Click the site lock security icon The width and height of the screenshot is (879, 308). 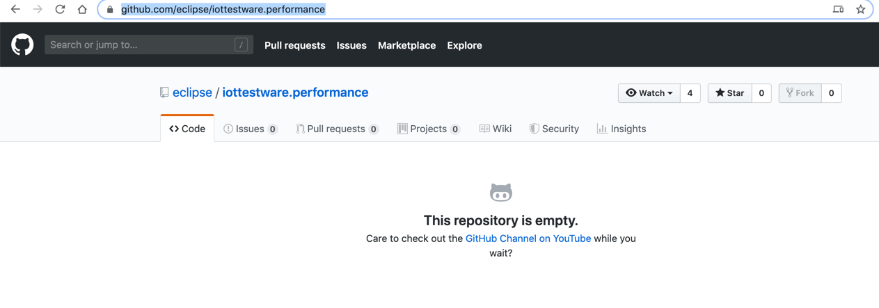click(x=110, y=10)
